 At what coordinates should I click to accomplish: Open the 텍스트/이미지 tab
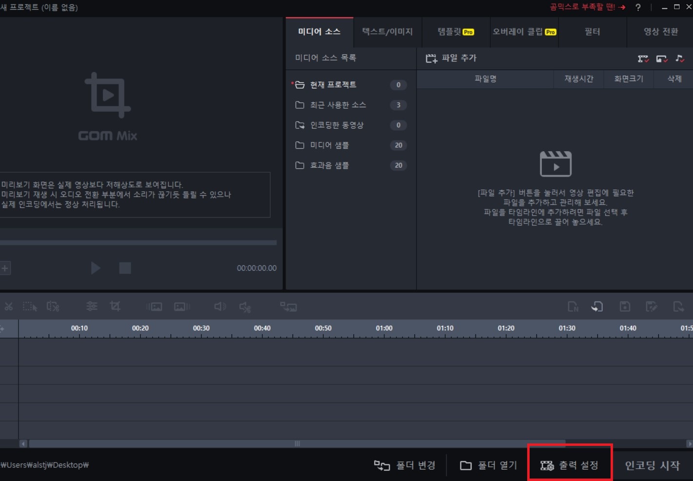click(x=387, y=32)
